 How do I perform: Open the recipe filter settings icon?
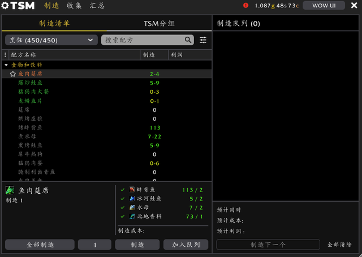(x=203, y=40)
